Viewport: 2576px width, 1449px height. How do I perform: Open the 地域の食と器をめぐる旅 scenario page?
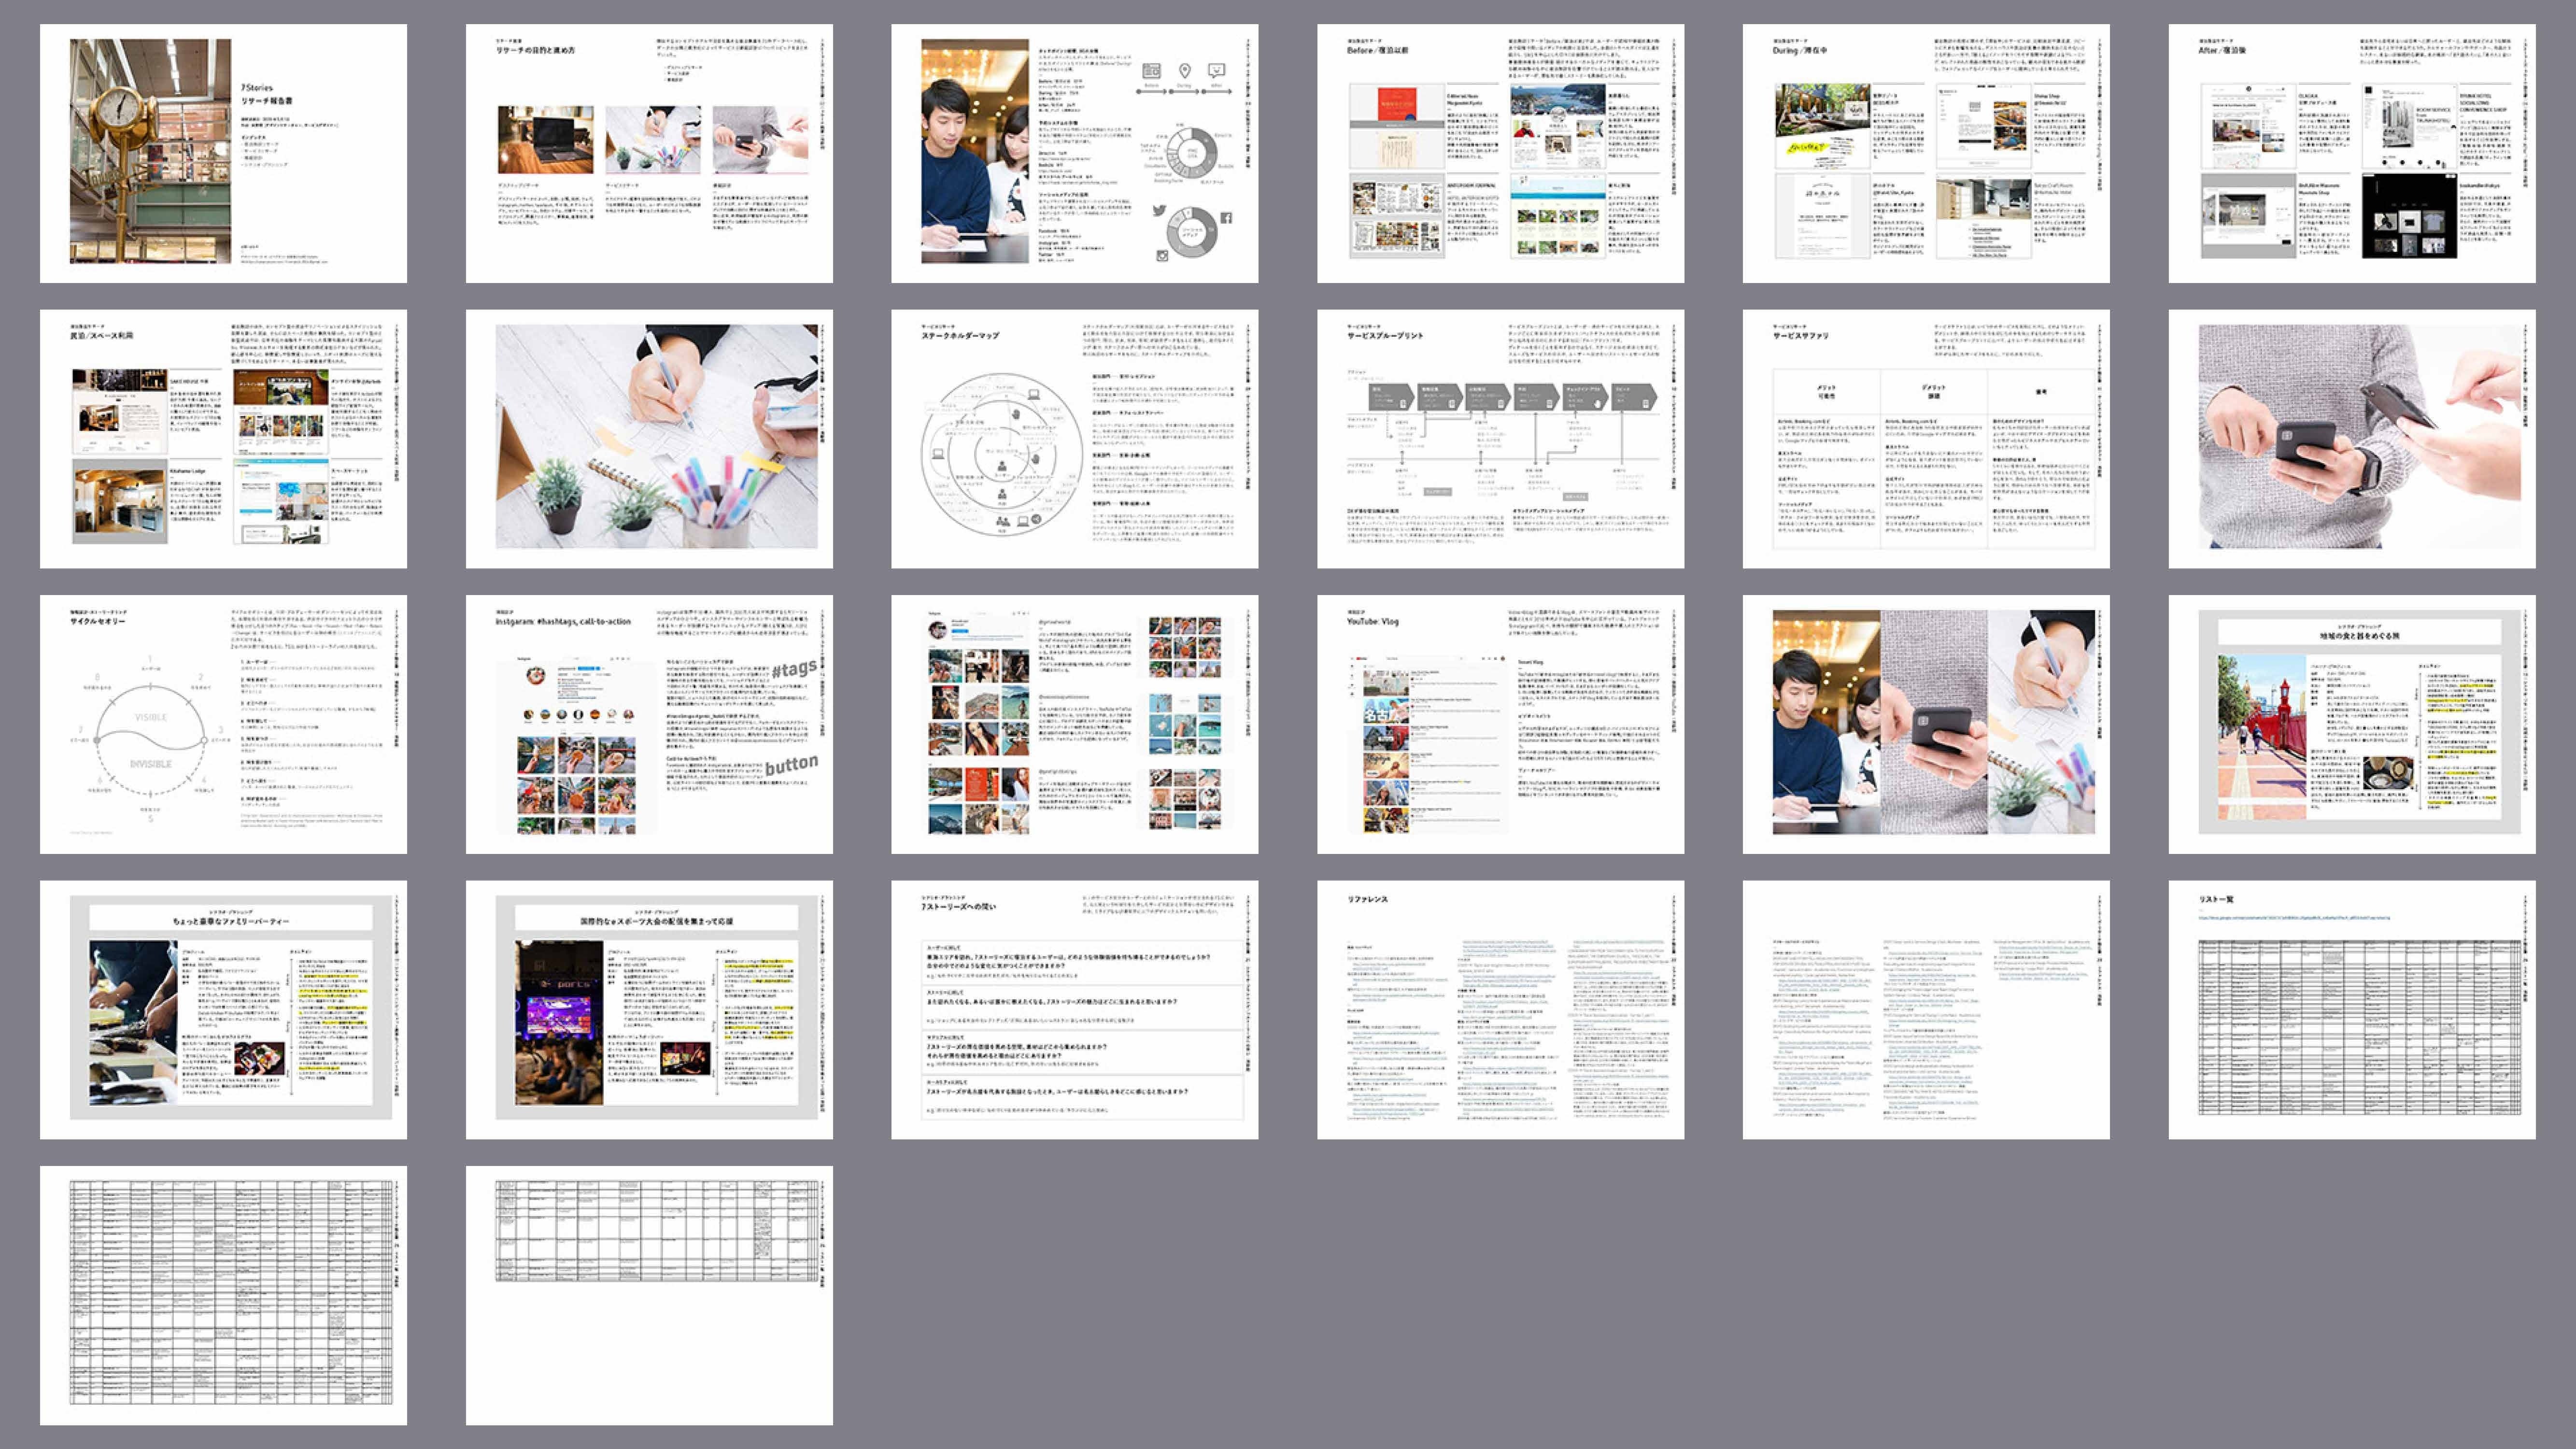pos(2351,724)
